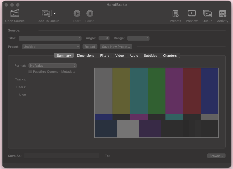This screenshot has height=169, width=233.
Task: Click the Pause encode button
Action: (90, 13)
